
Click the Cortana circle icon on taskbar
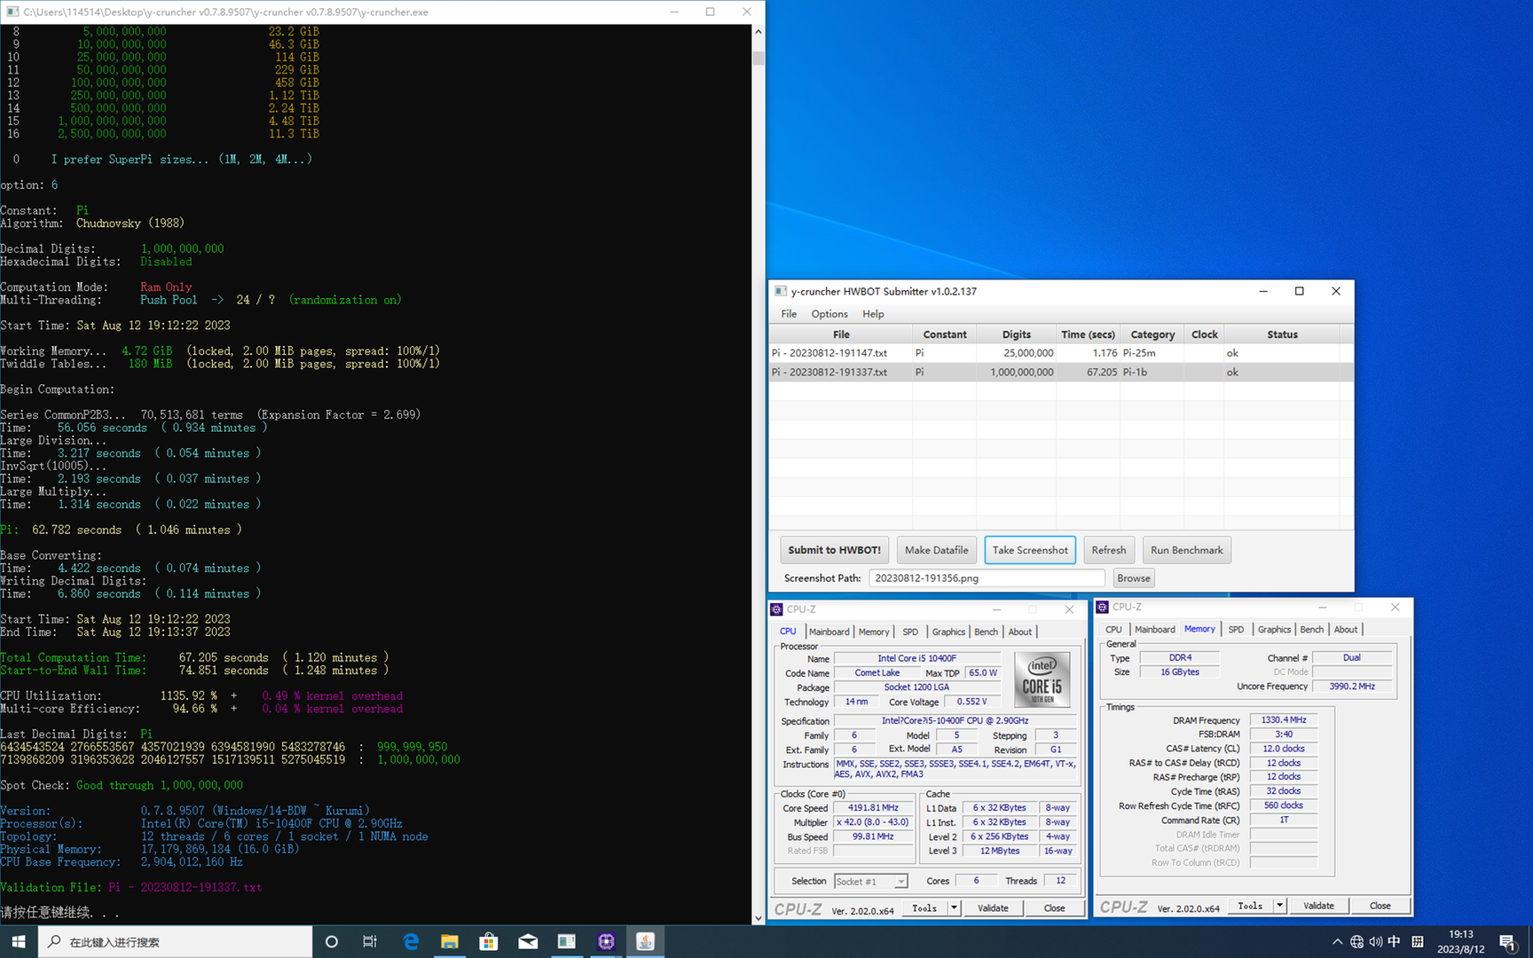[331, 941]
